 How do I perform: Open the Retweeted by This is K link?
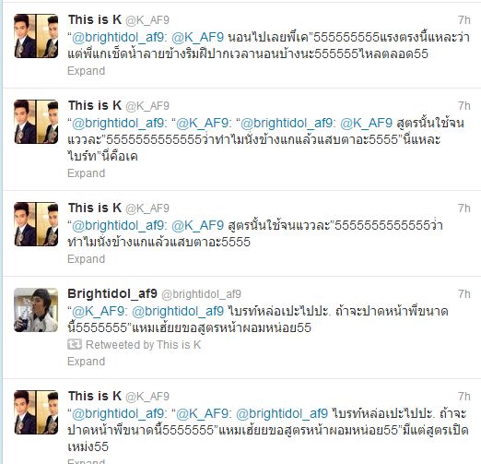click(143, 345)
